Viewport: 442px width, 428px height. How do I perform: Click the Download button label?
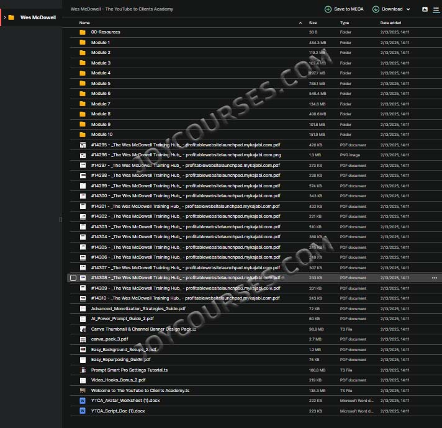tap(392, 9)
